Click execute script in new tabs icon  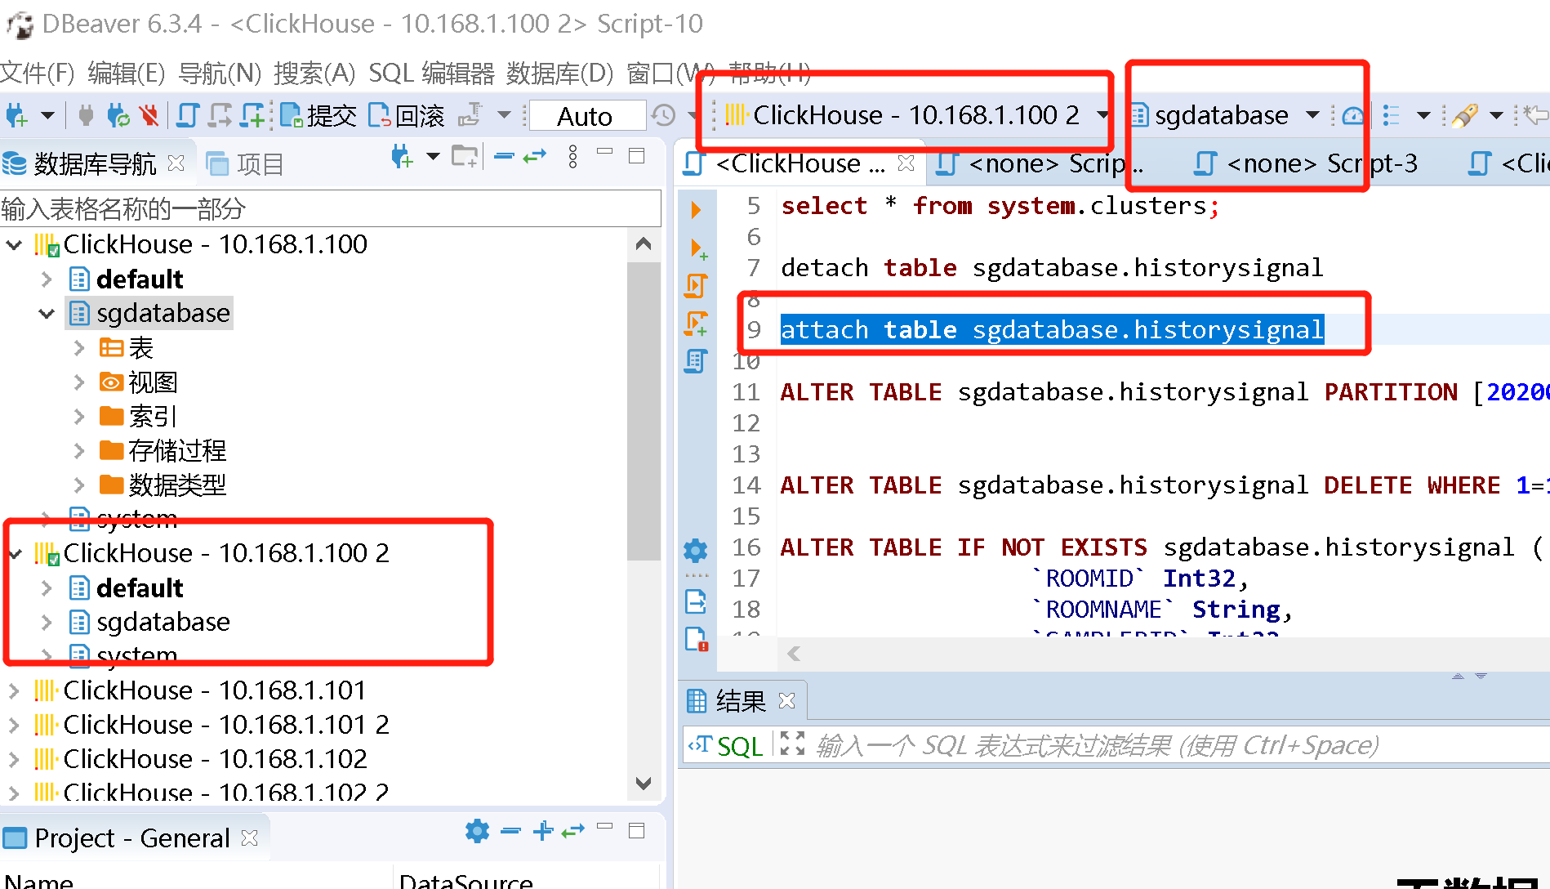coord(697,324)
